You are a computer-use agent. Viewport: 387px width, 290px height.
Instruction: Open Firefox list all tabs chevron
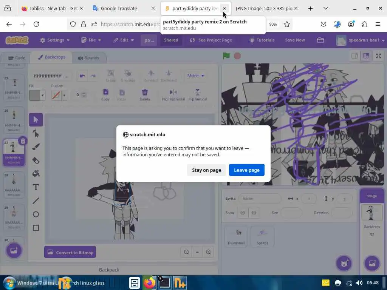pyautogui.click(x=325, y=8)
